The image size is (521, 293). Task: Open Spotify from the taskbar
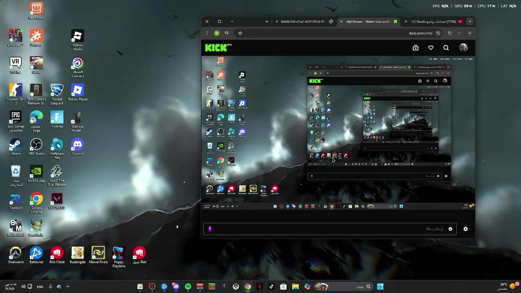188,286
